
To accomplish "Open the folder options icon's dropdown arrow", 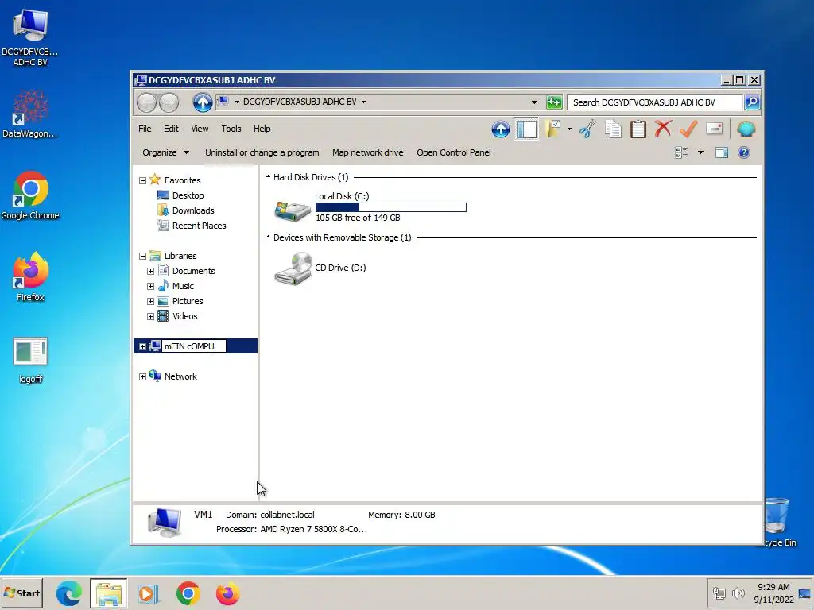I will (569, 129).
